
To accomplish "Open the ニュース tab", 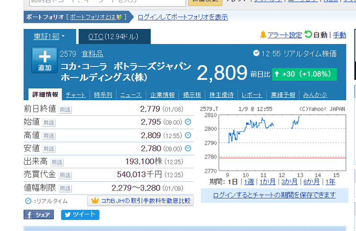I will tap(131, 95).
